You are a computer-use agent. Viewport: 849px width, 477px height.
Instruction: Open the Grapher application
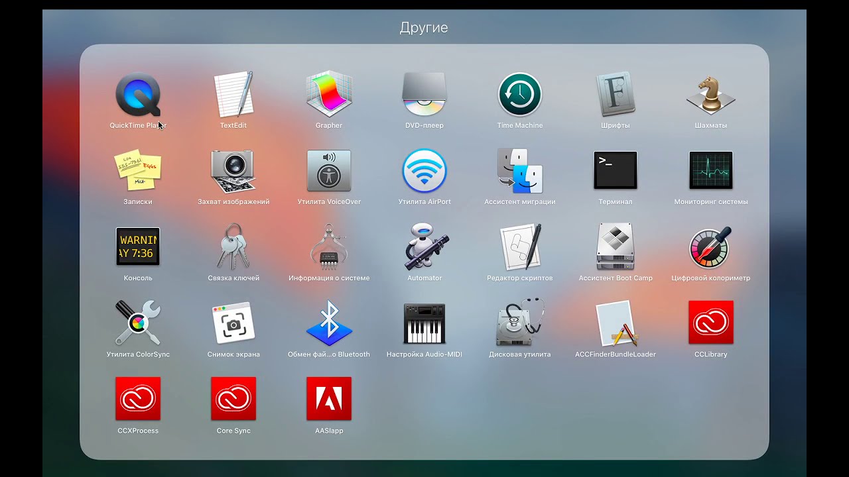tap(329, 95)
